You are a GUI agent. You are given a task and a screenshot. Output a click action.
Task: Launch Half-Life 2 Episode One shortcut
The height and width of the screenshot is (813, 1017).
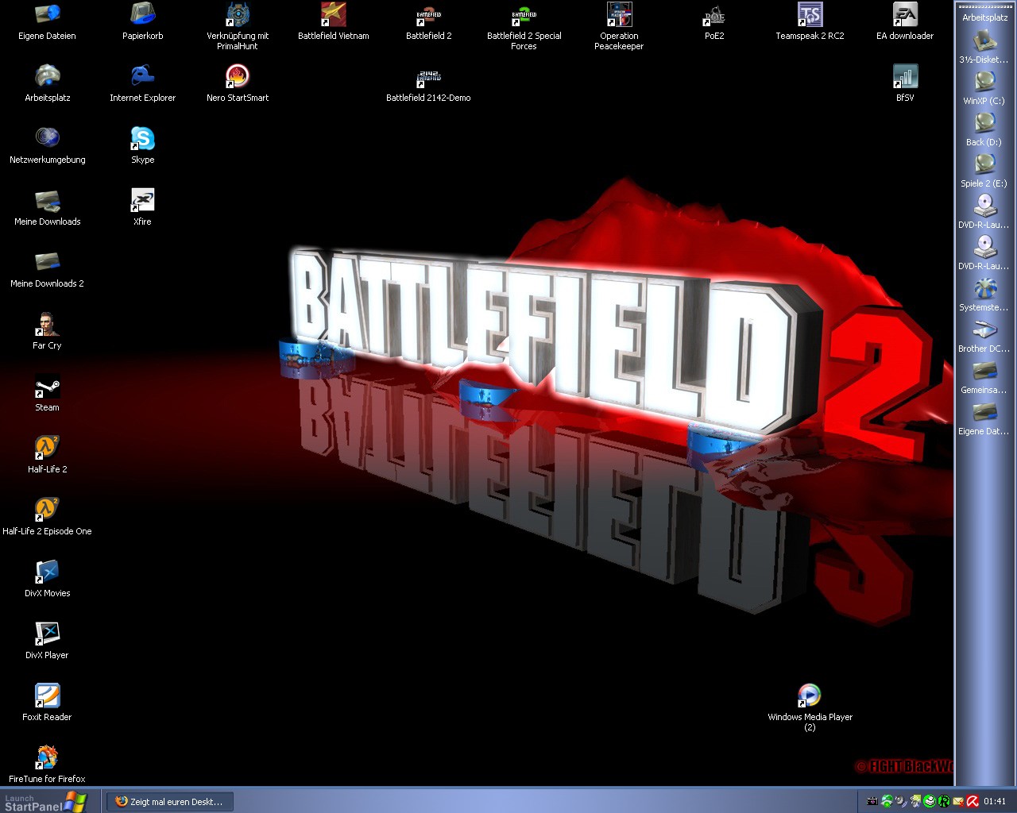pyautogui.click(x=47, y=510)
